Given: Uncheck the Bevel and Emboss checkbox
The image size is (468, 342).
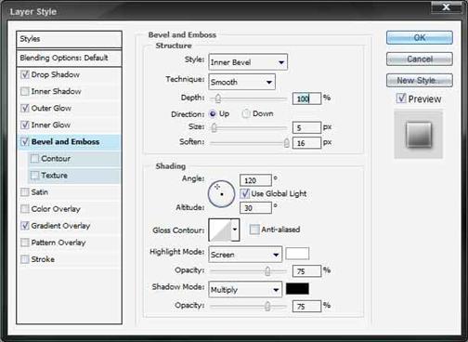Looking at the screenshot, I should [25, 141].
